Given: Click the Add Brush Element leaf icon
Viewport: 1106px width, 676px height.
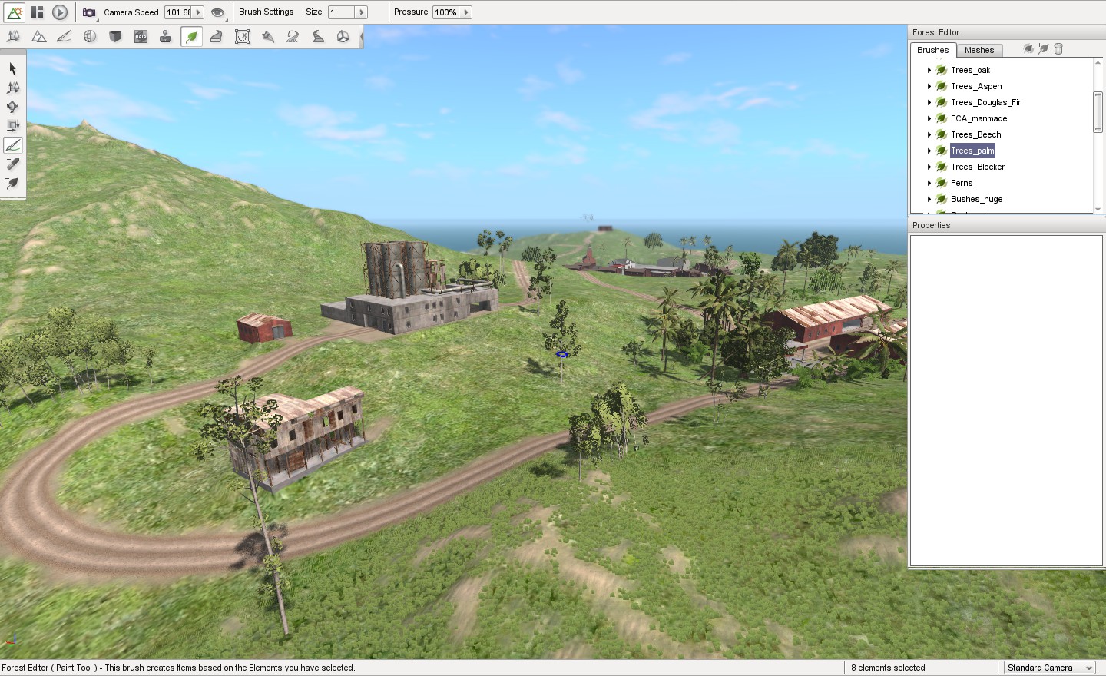Looking at the screenshot, I should coord(1043,48).
